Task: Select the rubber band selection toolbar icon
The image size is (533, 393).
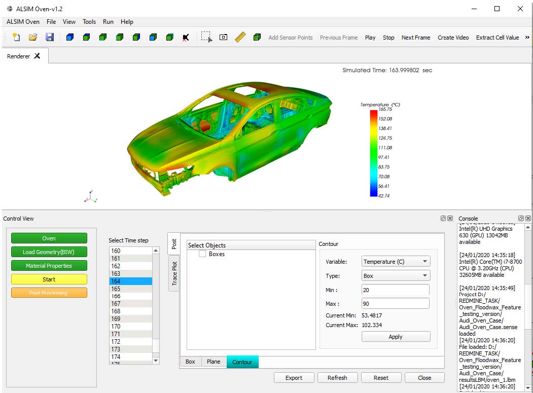Action: [206, 37]
